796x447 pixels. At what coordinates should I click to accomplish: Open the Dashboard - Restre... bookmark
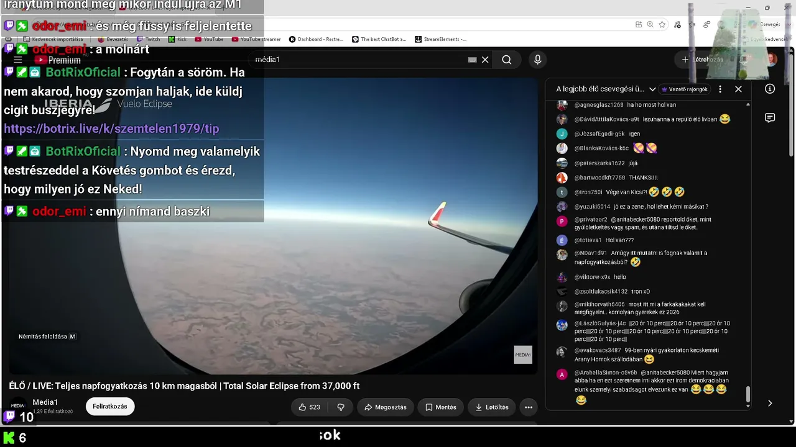coord(316,39)
